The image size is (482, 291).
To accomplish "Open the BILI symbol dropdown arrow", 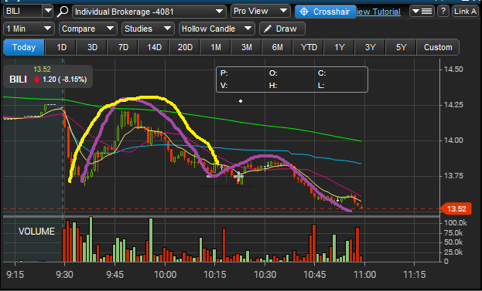I will click(48, 12).
